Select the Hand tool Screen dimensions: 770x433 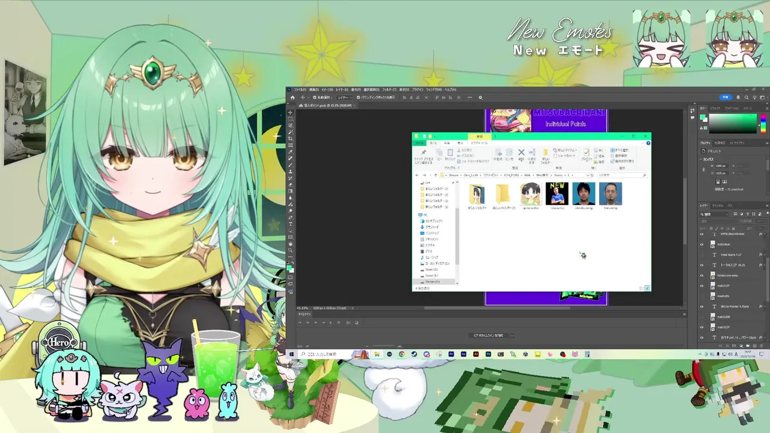coord(291,244)
